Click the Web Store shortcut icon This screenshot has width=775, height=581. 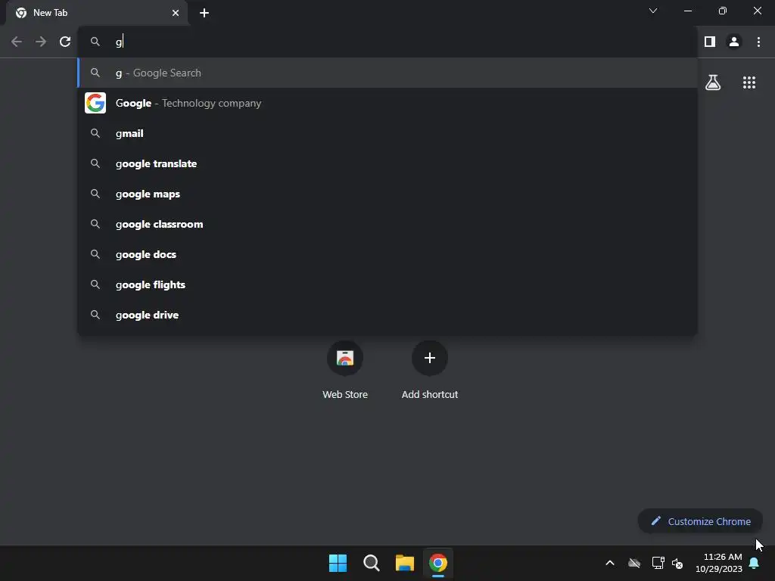pyautogui.click(x=345, y=358)
